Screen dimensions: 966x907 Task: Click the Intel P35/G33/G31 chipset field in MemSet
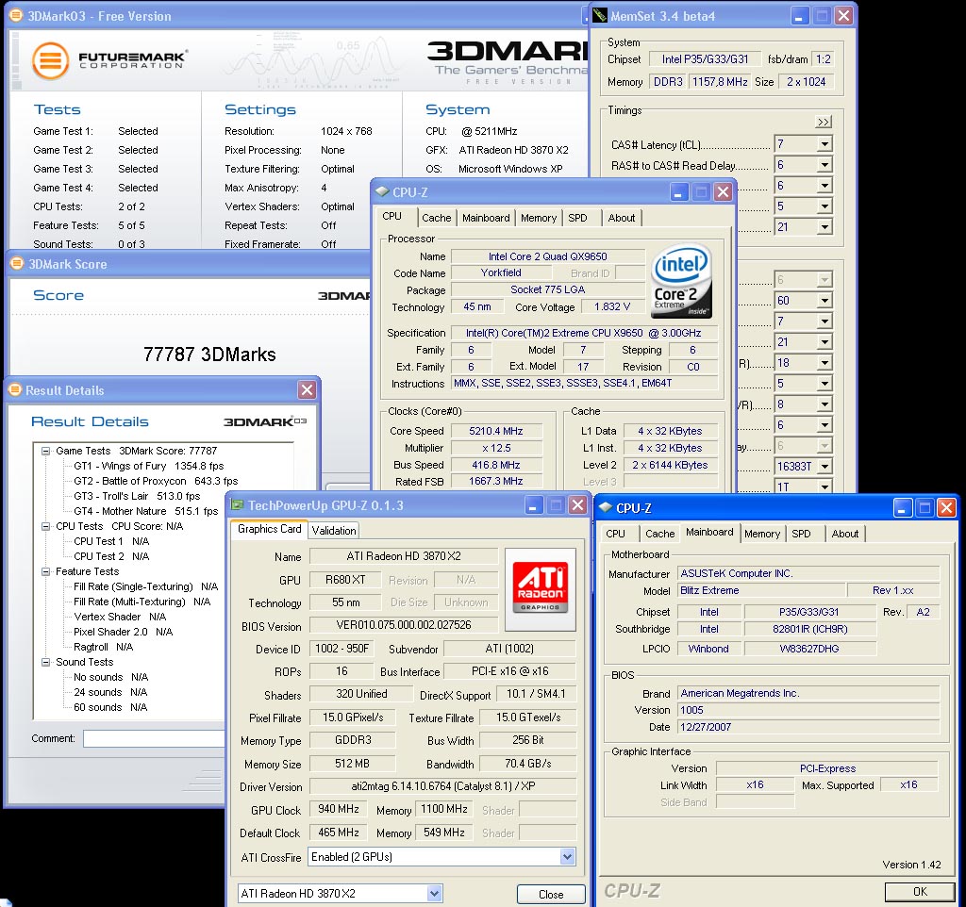[705, 59]
